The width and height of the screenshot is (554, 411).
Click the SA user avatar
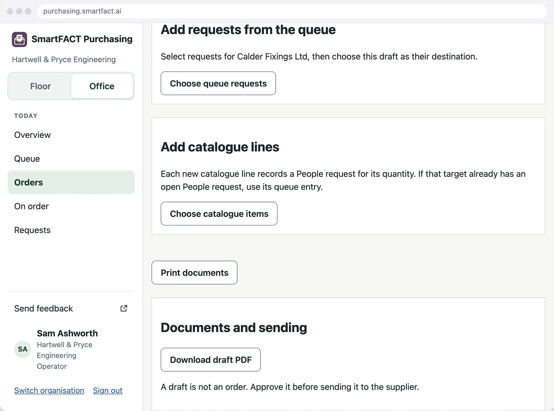pos(23,349)
